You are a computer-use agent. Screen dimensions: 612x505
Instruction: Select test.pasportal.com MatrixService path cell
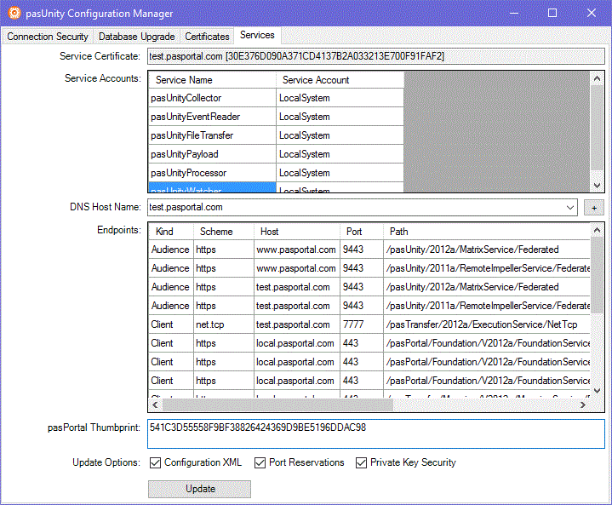[x=487, y=287]
